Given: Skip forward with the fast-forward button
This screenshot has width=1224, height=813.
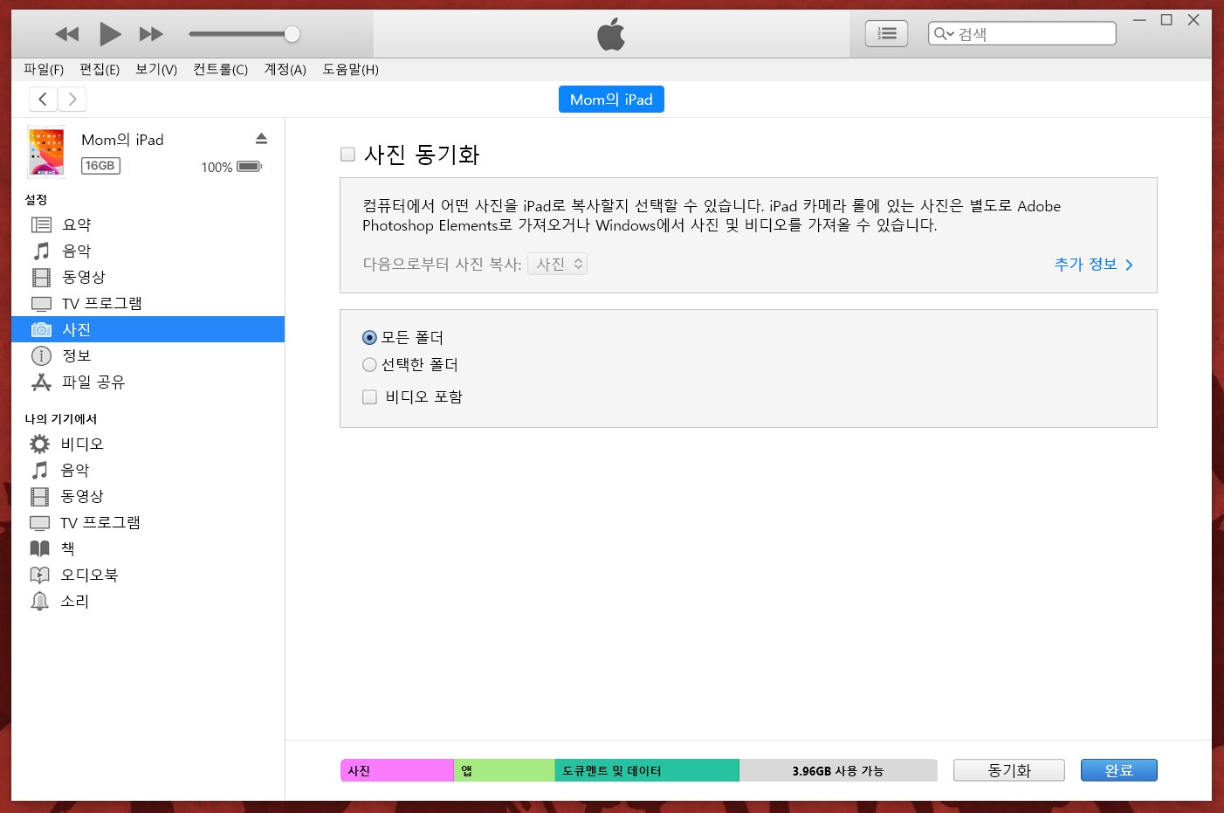Looking at the screenshot, I should point(151,34).
